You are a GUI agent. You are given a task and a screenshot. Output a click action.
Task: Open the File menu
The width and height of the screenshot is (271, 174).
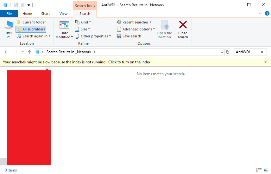point(9,14)
